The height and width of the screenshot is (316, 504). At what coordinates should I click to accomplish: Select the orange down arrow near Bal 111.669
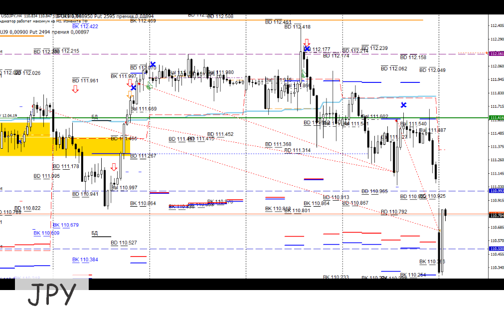(130, 95)
